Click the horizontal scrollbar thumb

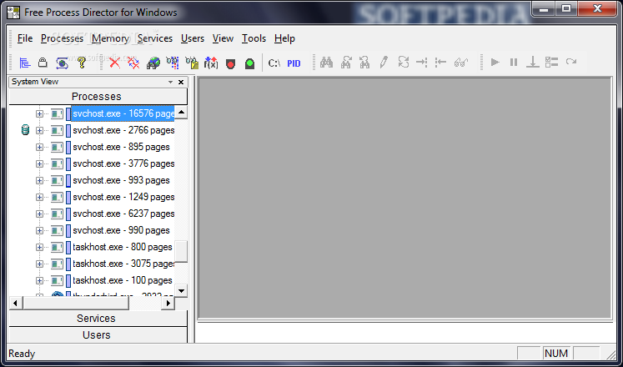(76, 304)
